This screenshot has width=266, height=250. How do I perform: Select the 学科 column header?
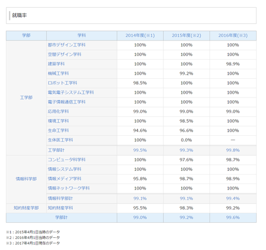click(81, 35)
